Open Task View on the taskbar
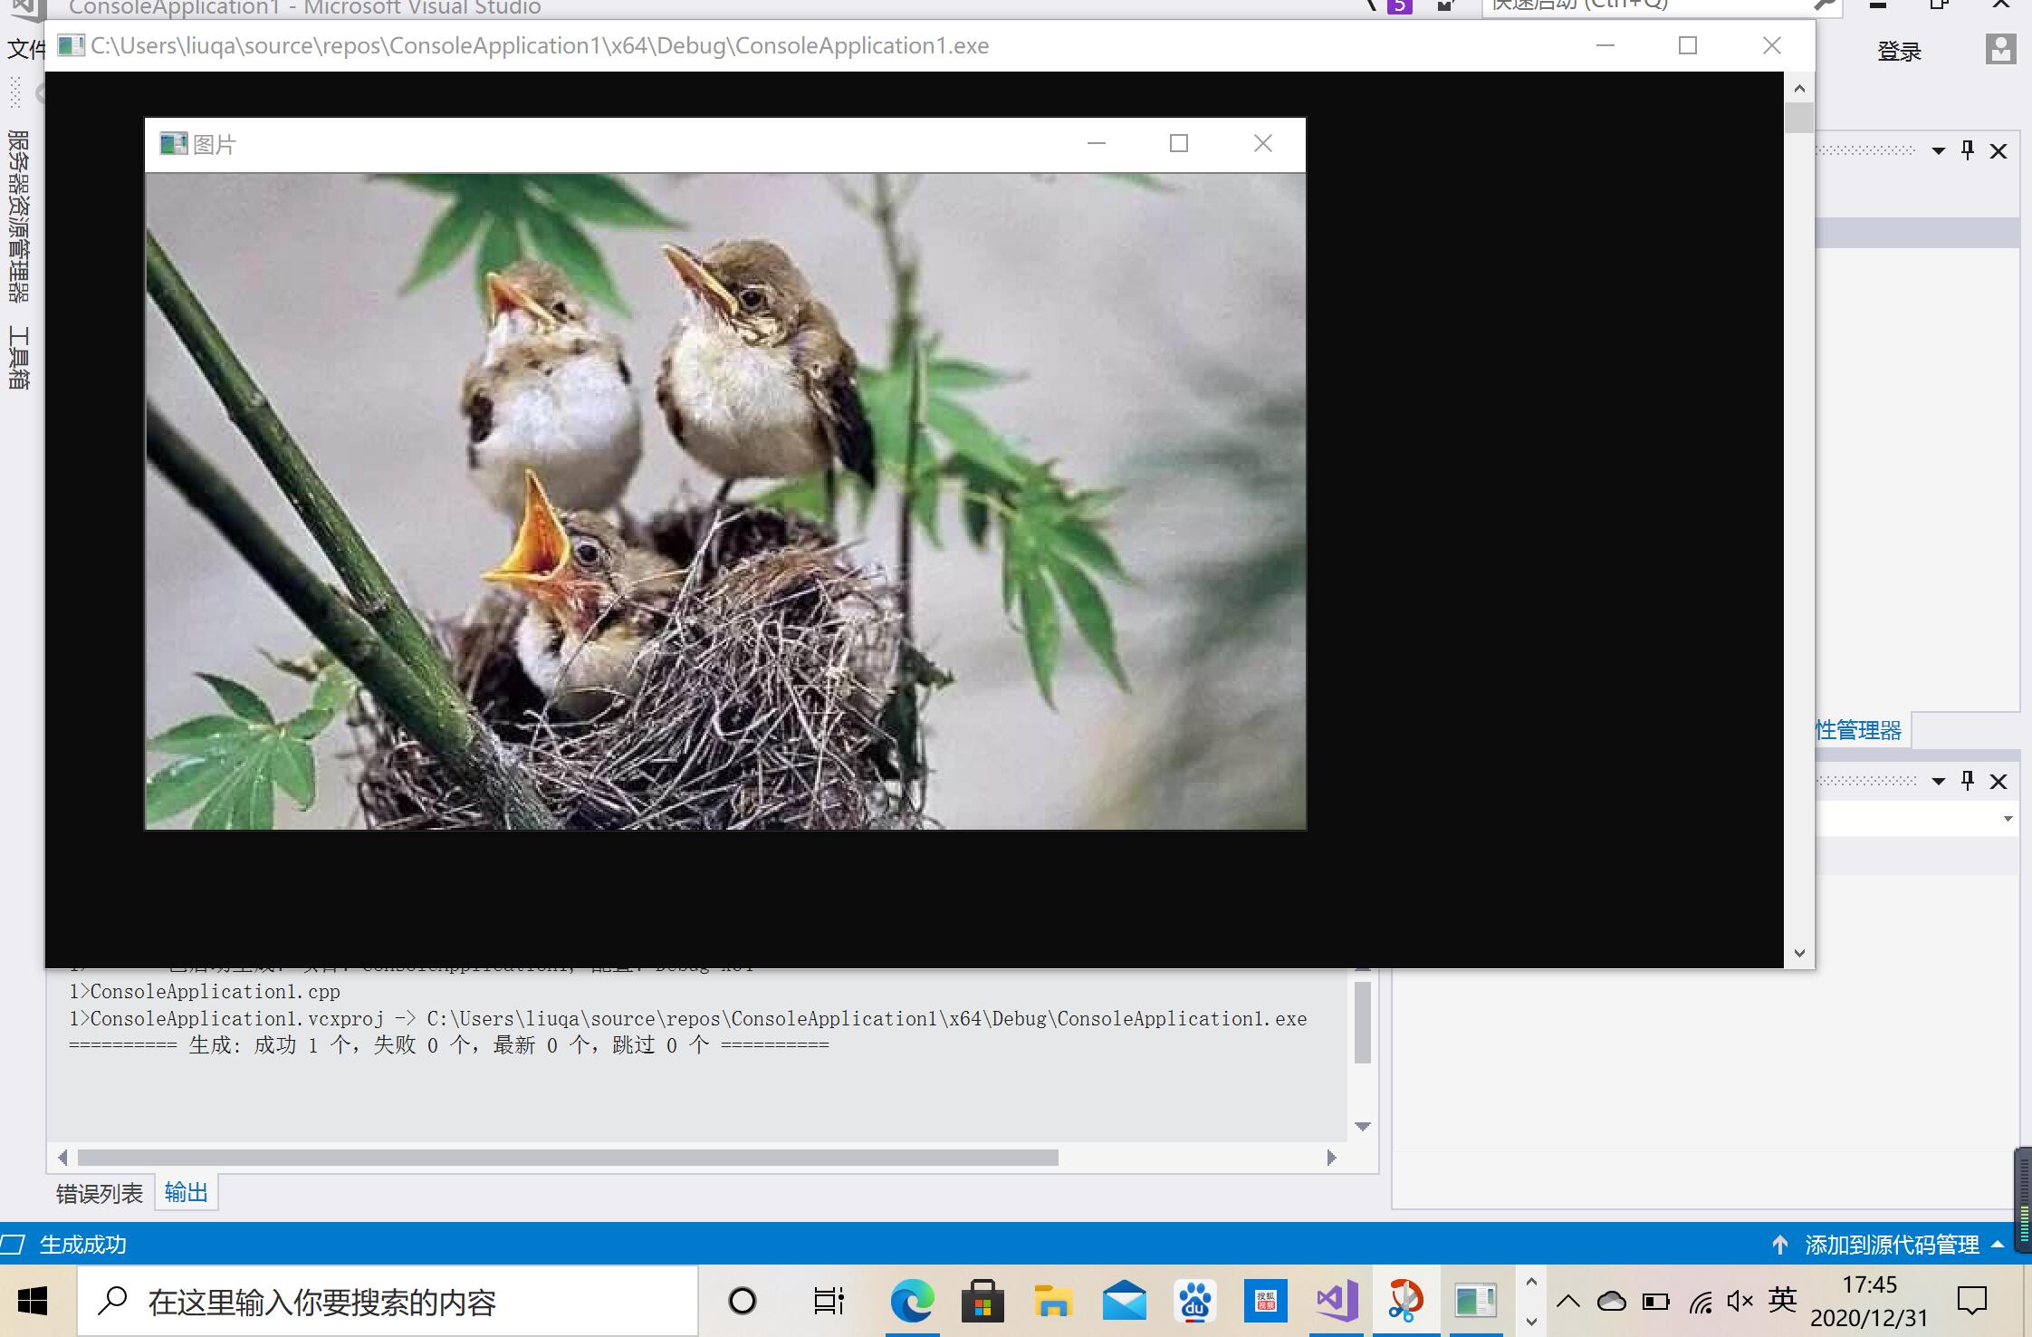The width and height of the screenshot is (2032, 1337). click(x=828, y=1302)
